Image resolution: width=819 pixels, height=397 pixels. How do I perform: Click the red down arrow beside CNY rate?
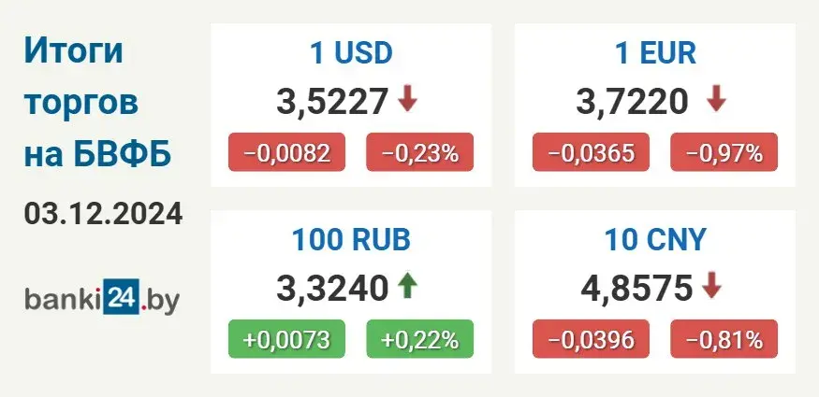coord(711,286)
